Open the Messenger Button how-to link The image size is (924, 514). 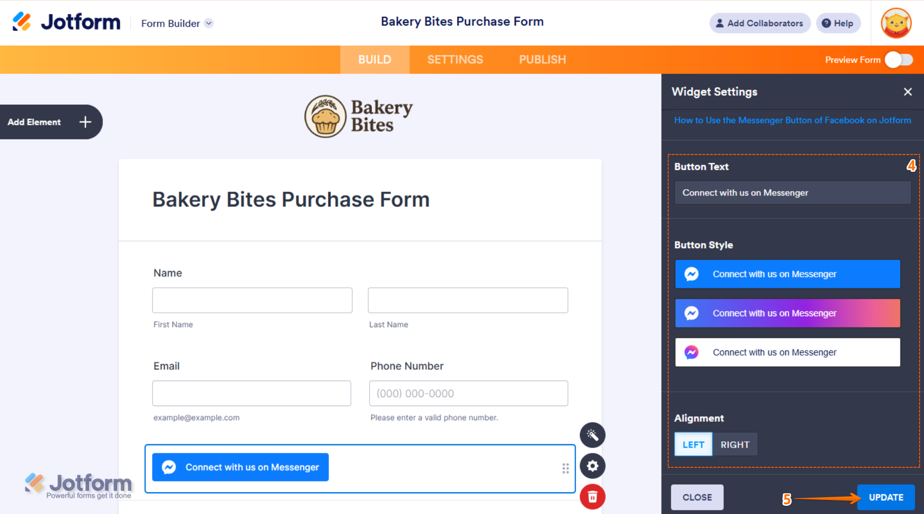[792, 120]
